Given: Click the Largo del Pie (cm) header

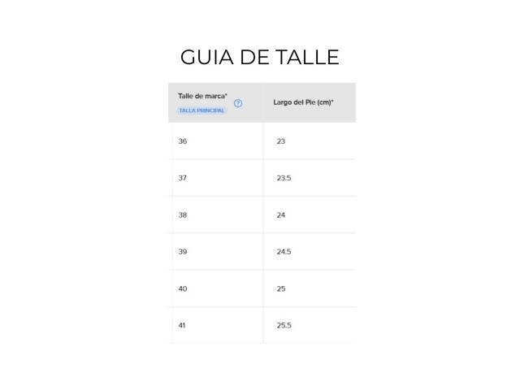Looking at the screenshot, I should (303, 102).
